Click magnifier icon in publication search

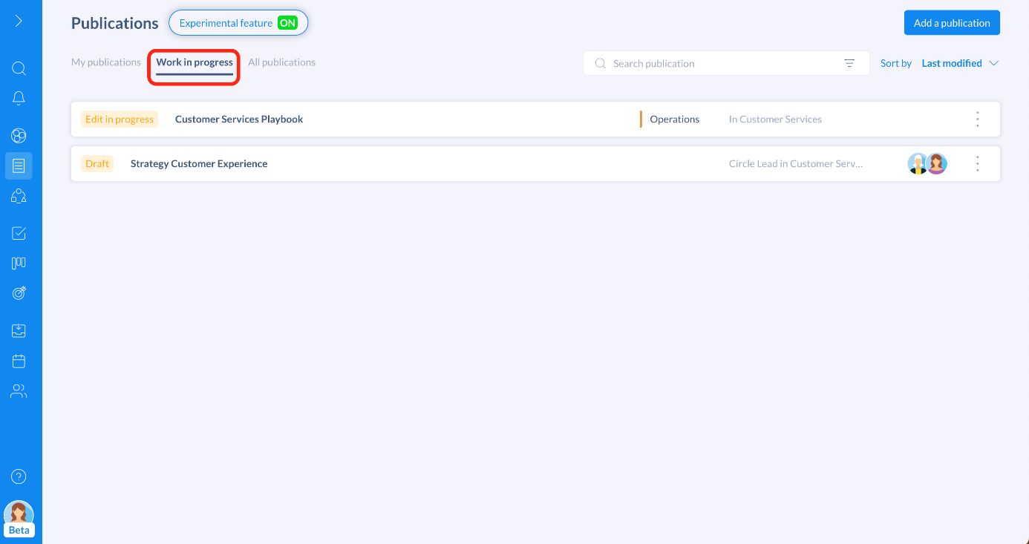click(600, 64)
